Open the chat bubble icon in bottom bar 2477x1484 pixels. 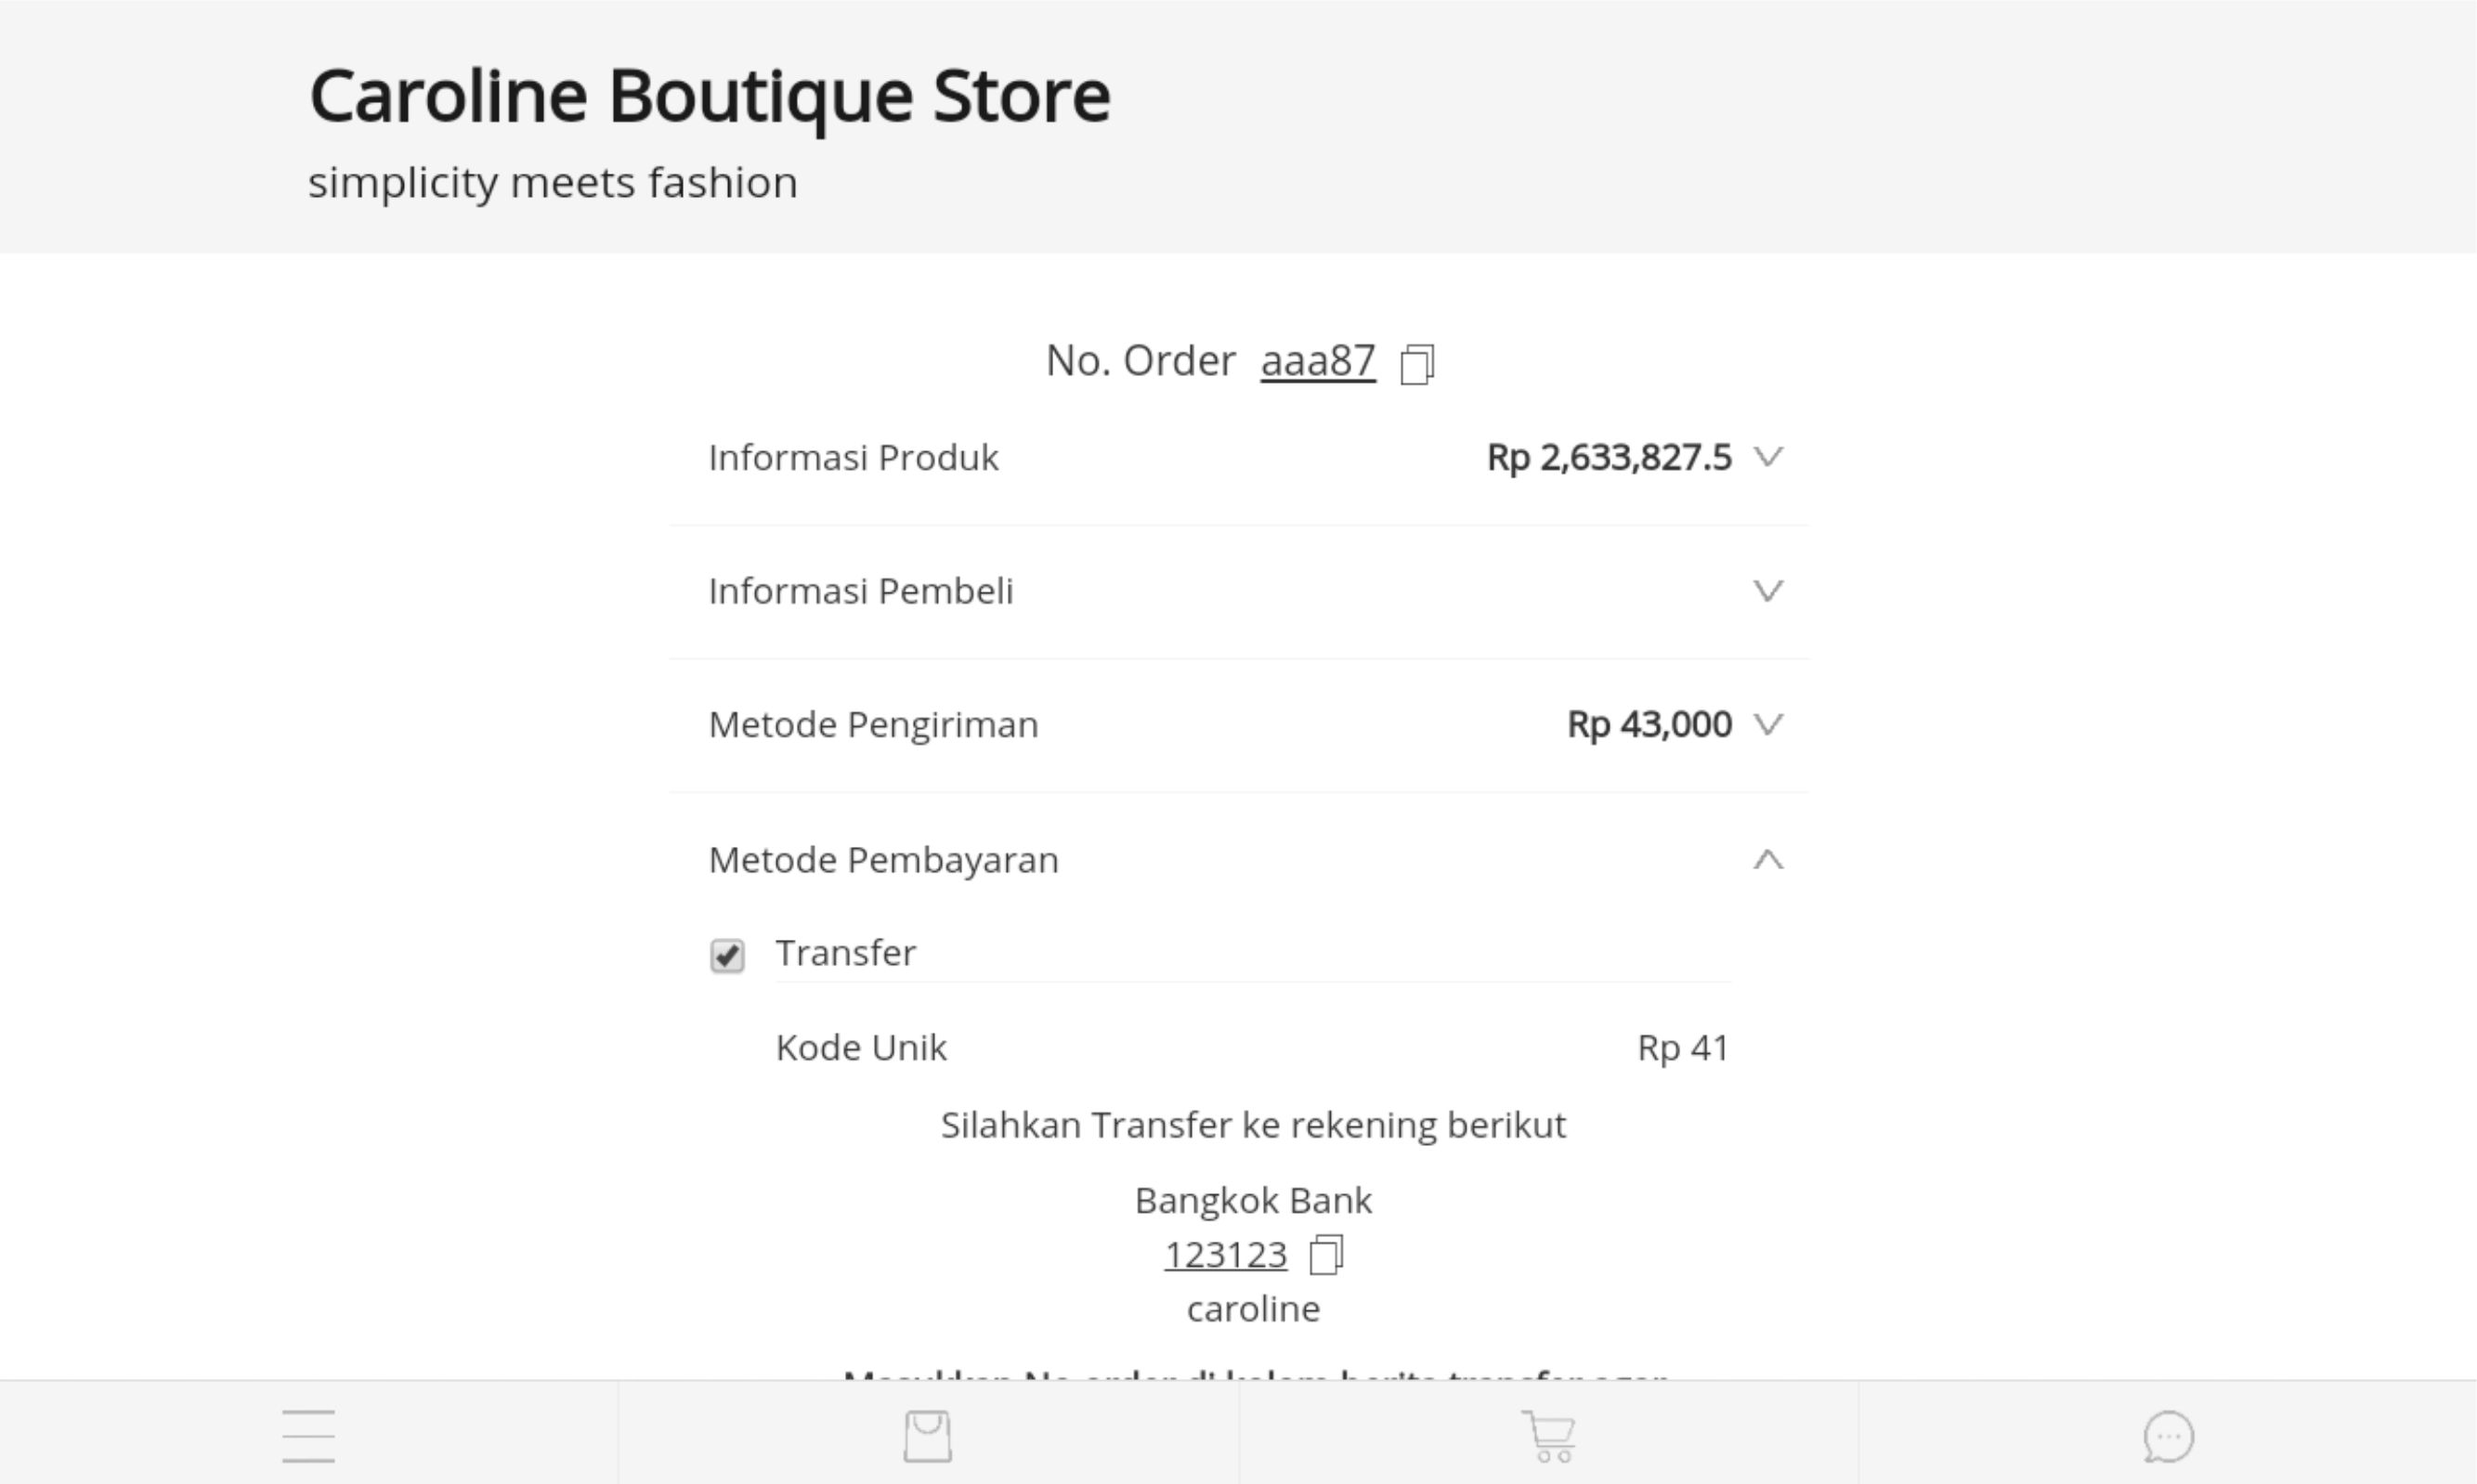click(x=2168, y=1436)
